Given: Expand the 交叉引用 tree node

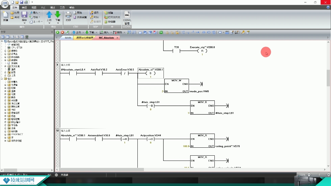Looking at the screenshot, I should click(5, 66).
